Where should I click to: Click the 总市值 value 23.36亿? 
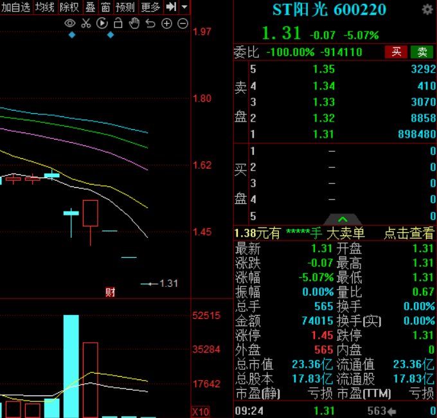[312, 364]
